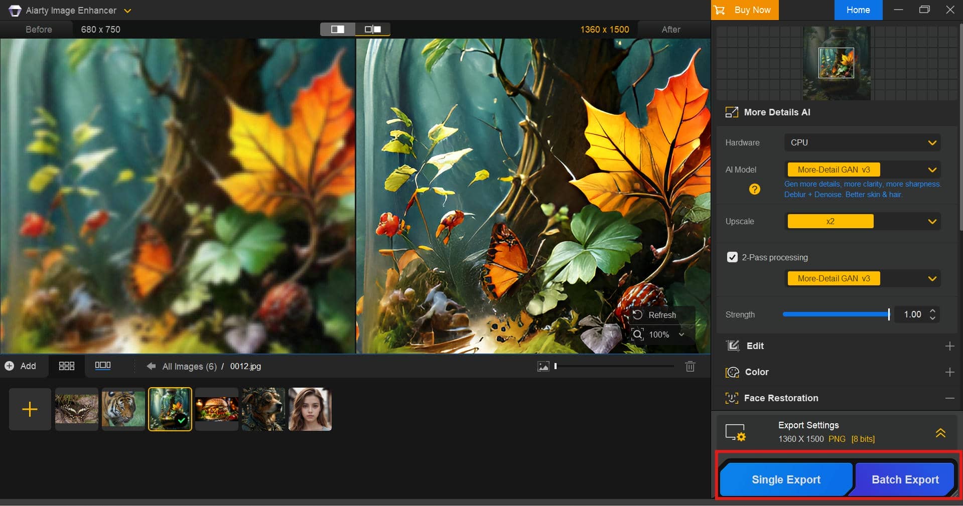The image size is (963, 506).
Task: Click the trash delete icon
Action: (690, 367)
